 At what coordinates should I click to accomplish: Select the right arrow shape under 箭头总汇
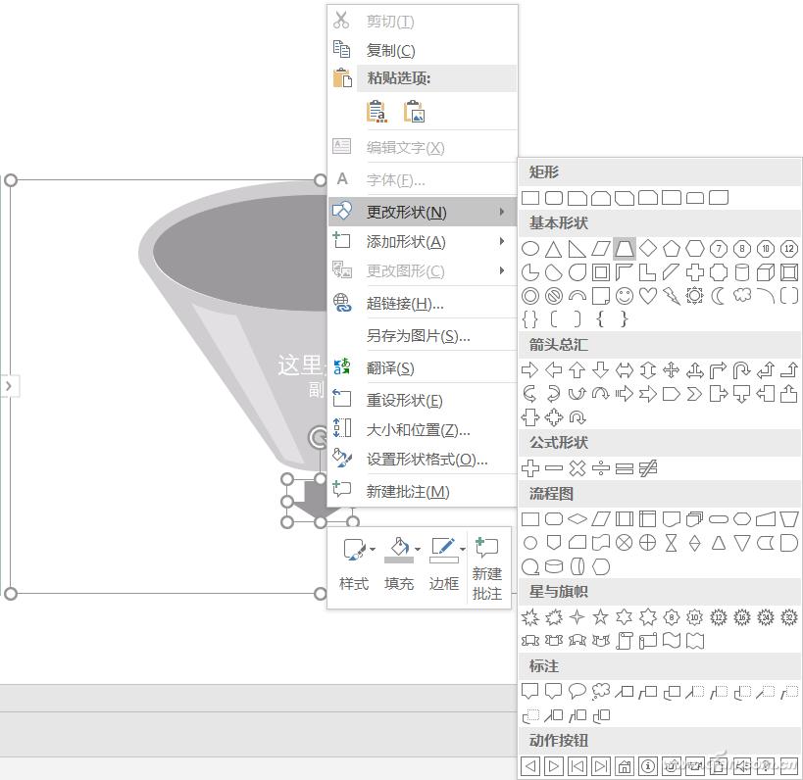(529, 369)
